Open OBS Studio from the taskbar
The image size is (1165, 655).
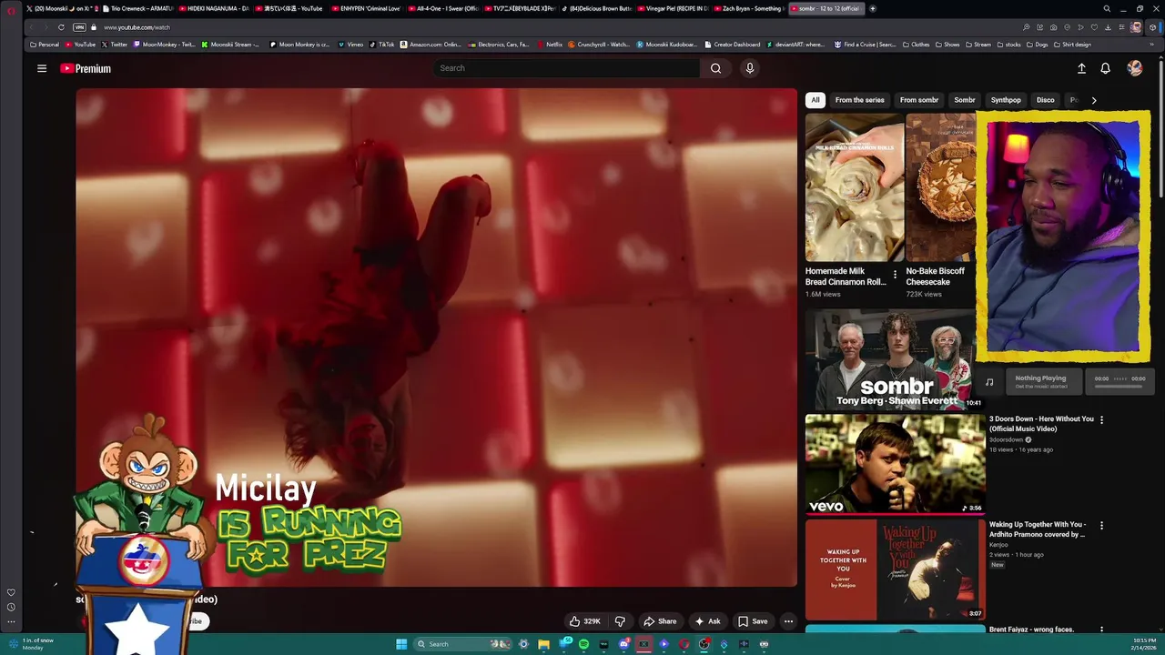(704, 644)
